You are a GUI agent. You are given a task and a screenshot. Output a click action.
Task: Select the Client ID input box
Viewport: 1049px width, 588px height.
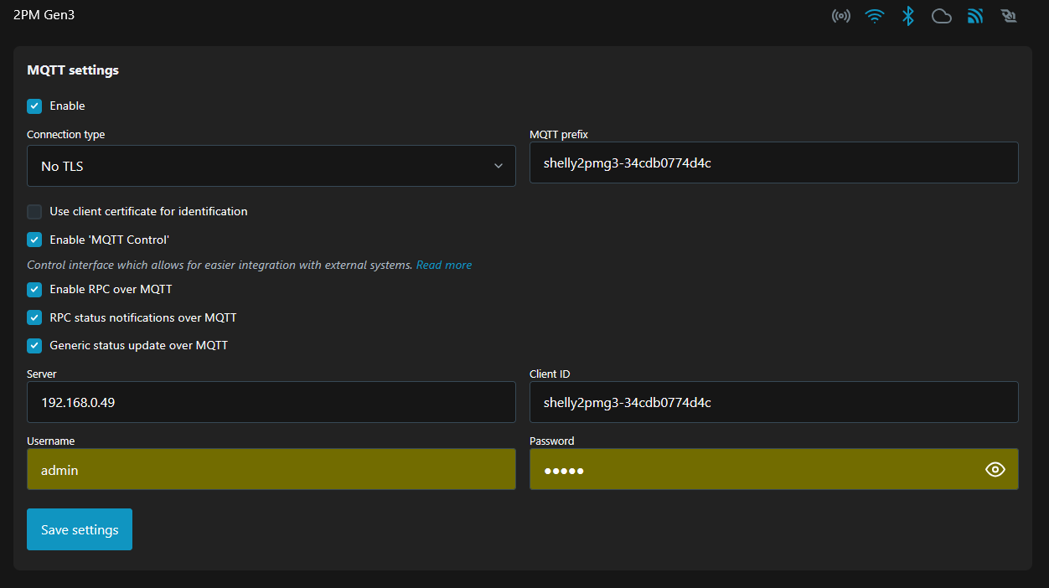774,402
